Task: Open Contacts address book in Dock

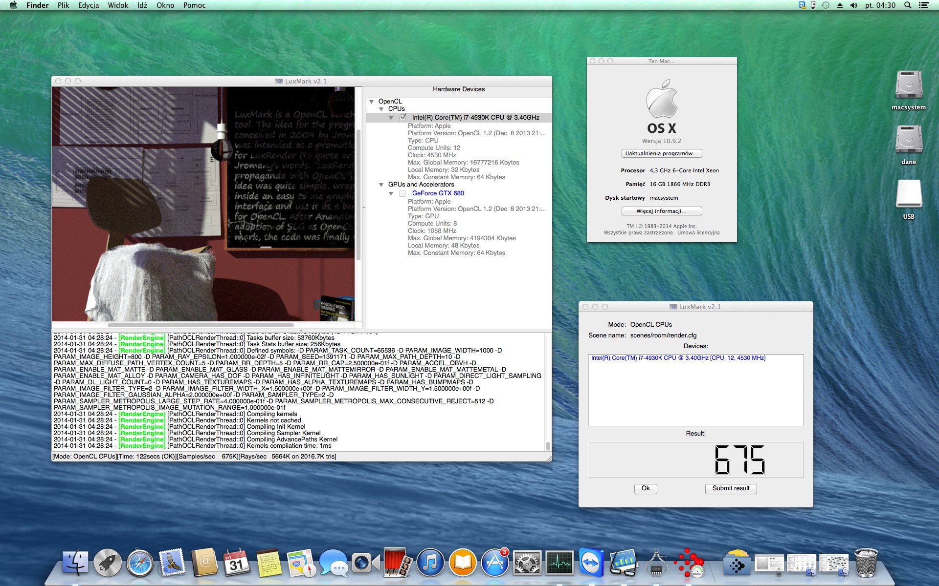Action: [x=204, y=563]
